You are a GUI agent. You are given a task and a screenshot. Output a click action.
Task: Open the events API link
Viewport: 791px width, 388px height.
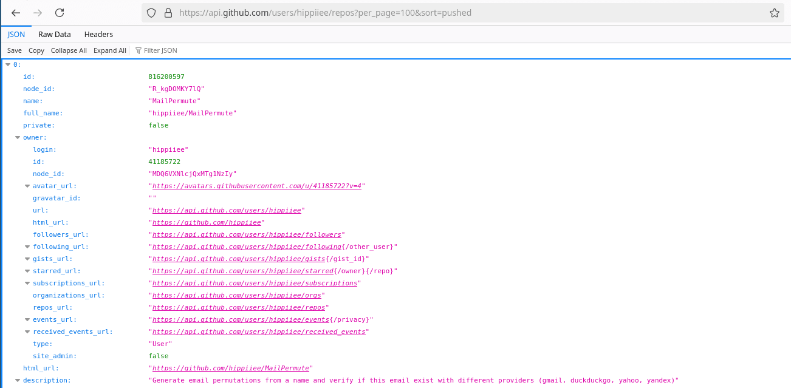coord(241,319)
